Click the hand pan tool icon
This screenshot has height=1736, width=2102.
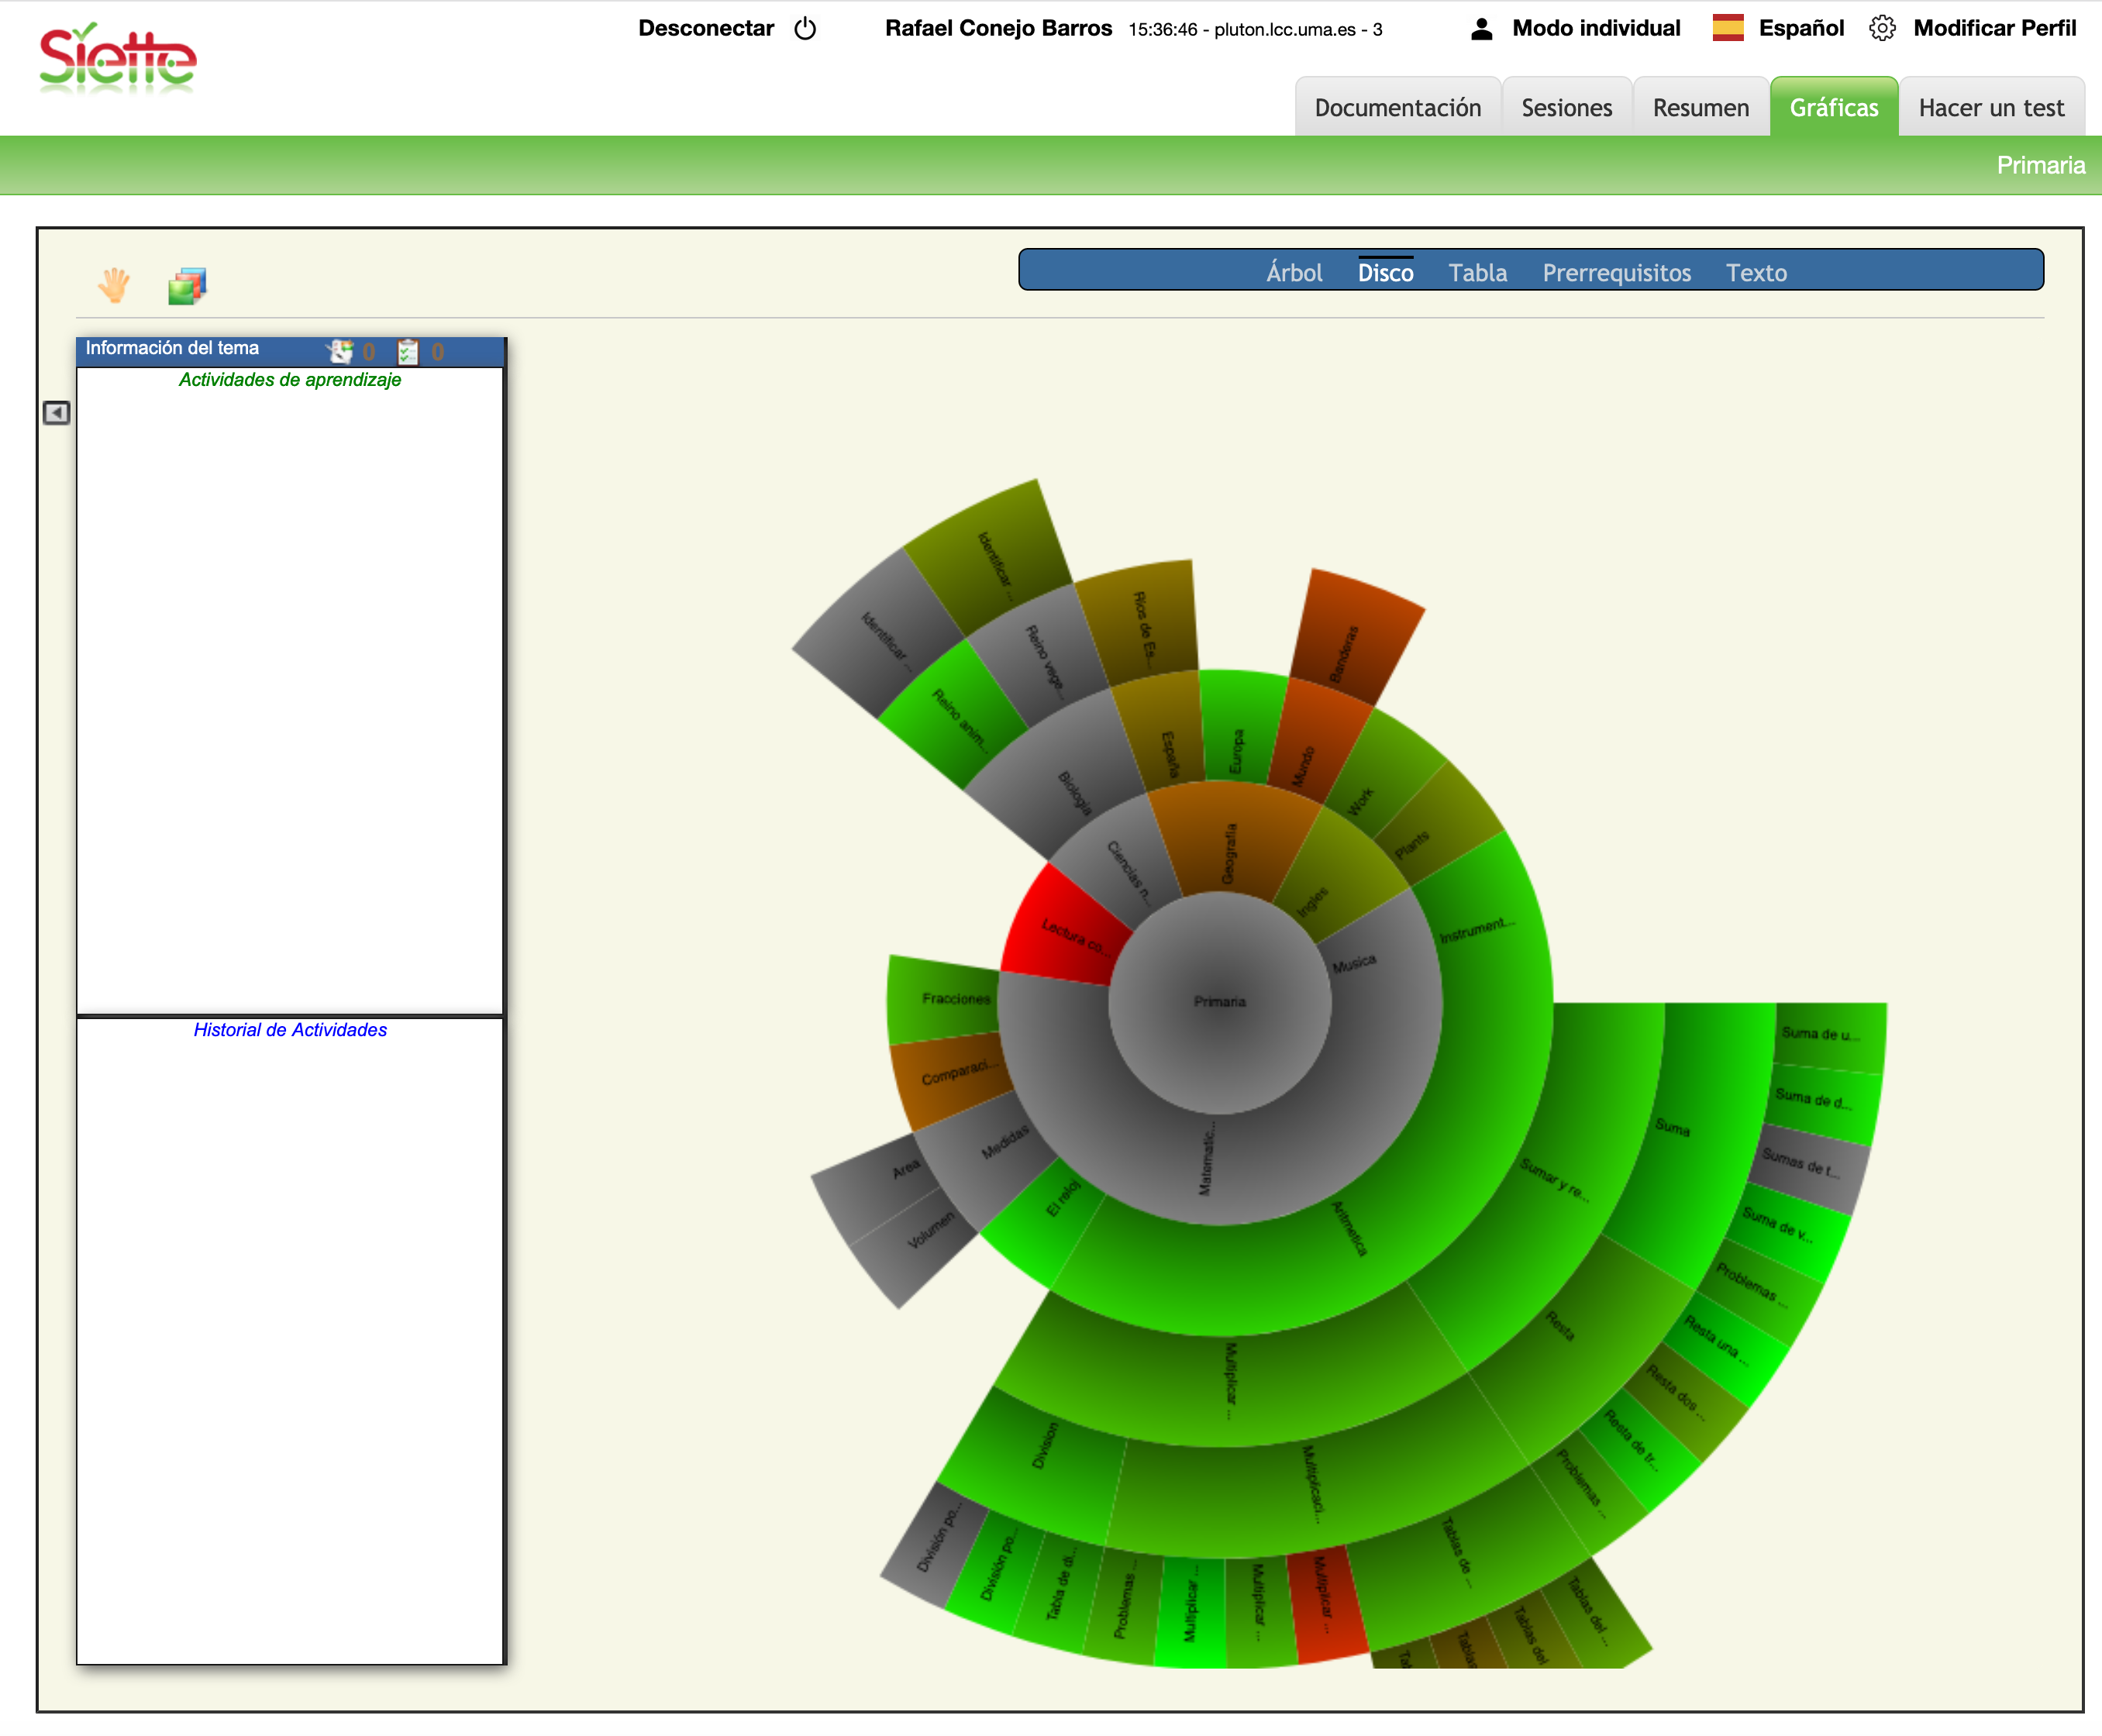[114, 285]
